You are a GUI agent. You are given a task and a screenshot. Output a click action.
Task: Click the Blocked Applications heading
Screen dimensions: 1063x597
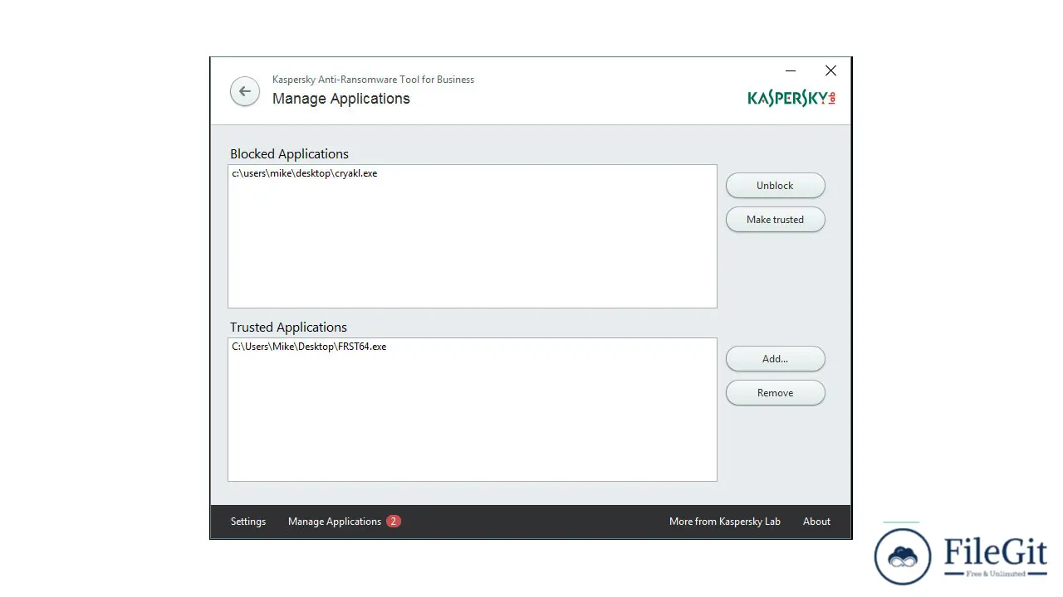[x=289, y=154]
